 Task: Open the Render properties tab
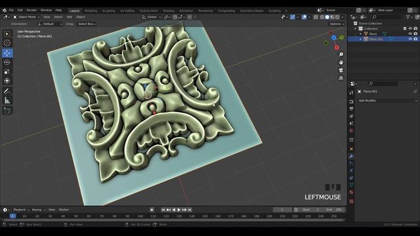[x=352, y=102]
